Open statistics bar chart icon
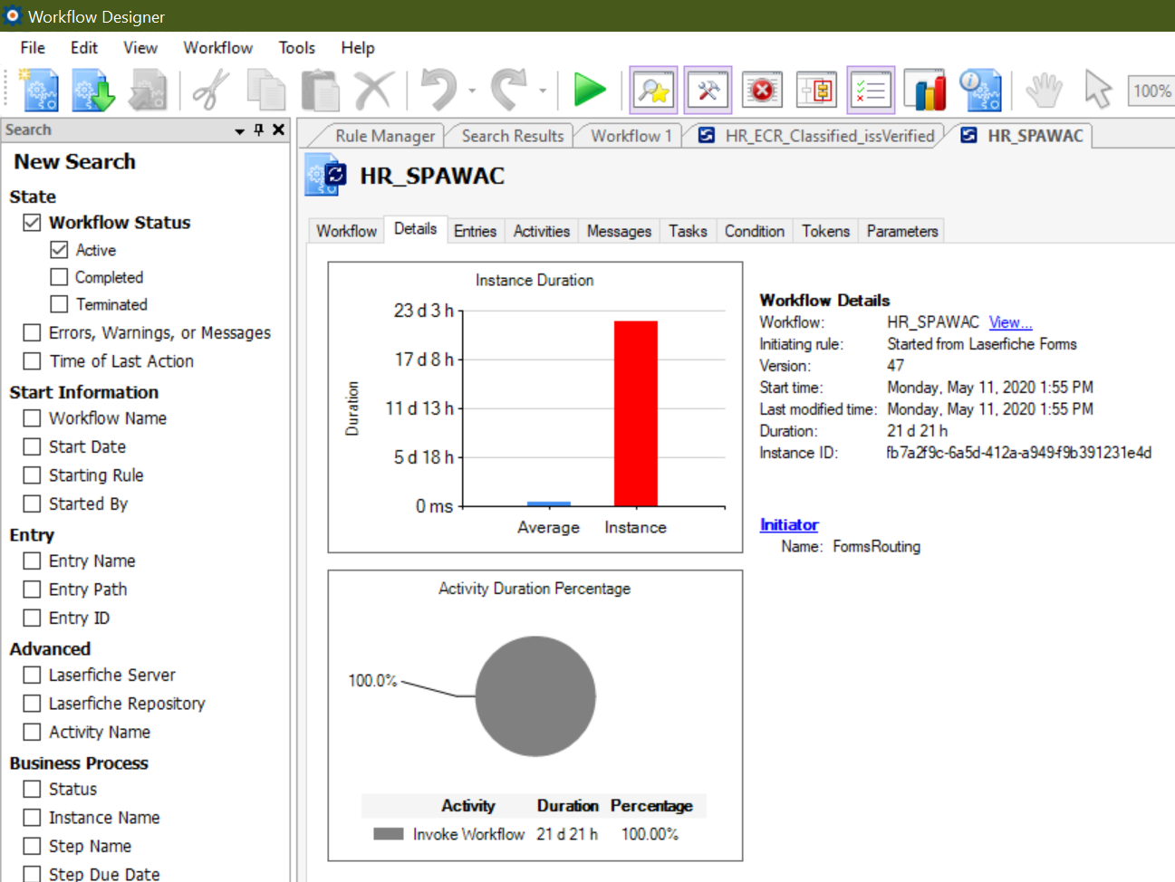Screen dimensions: 1175x882 (x=925, y=91)
